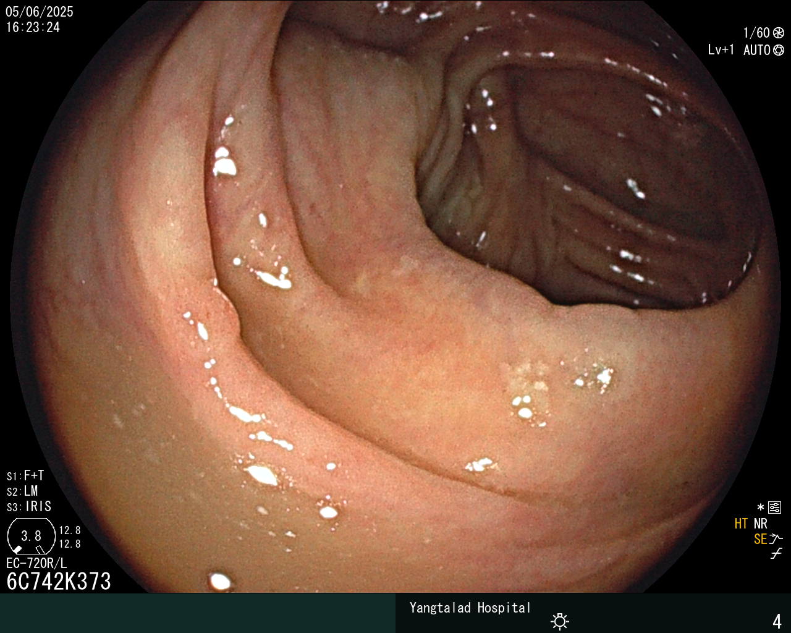This screenshot has width=791, height=633.
Task: Click the date text 05/06/2025
Action: point(40,12)
